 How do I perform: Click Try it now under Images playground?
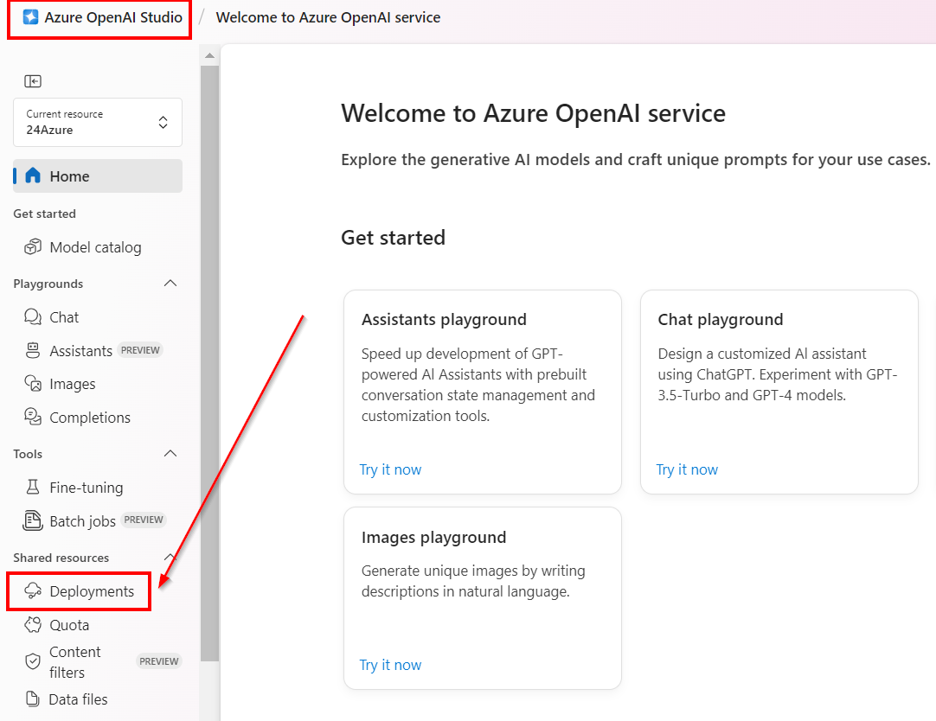point(390,665)
